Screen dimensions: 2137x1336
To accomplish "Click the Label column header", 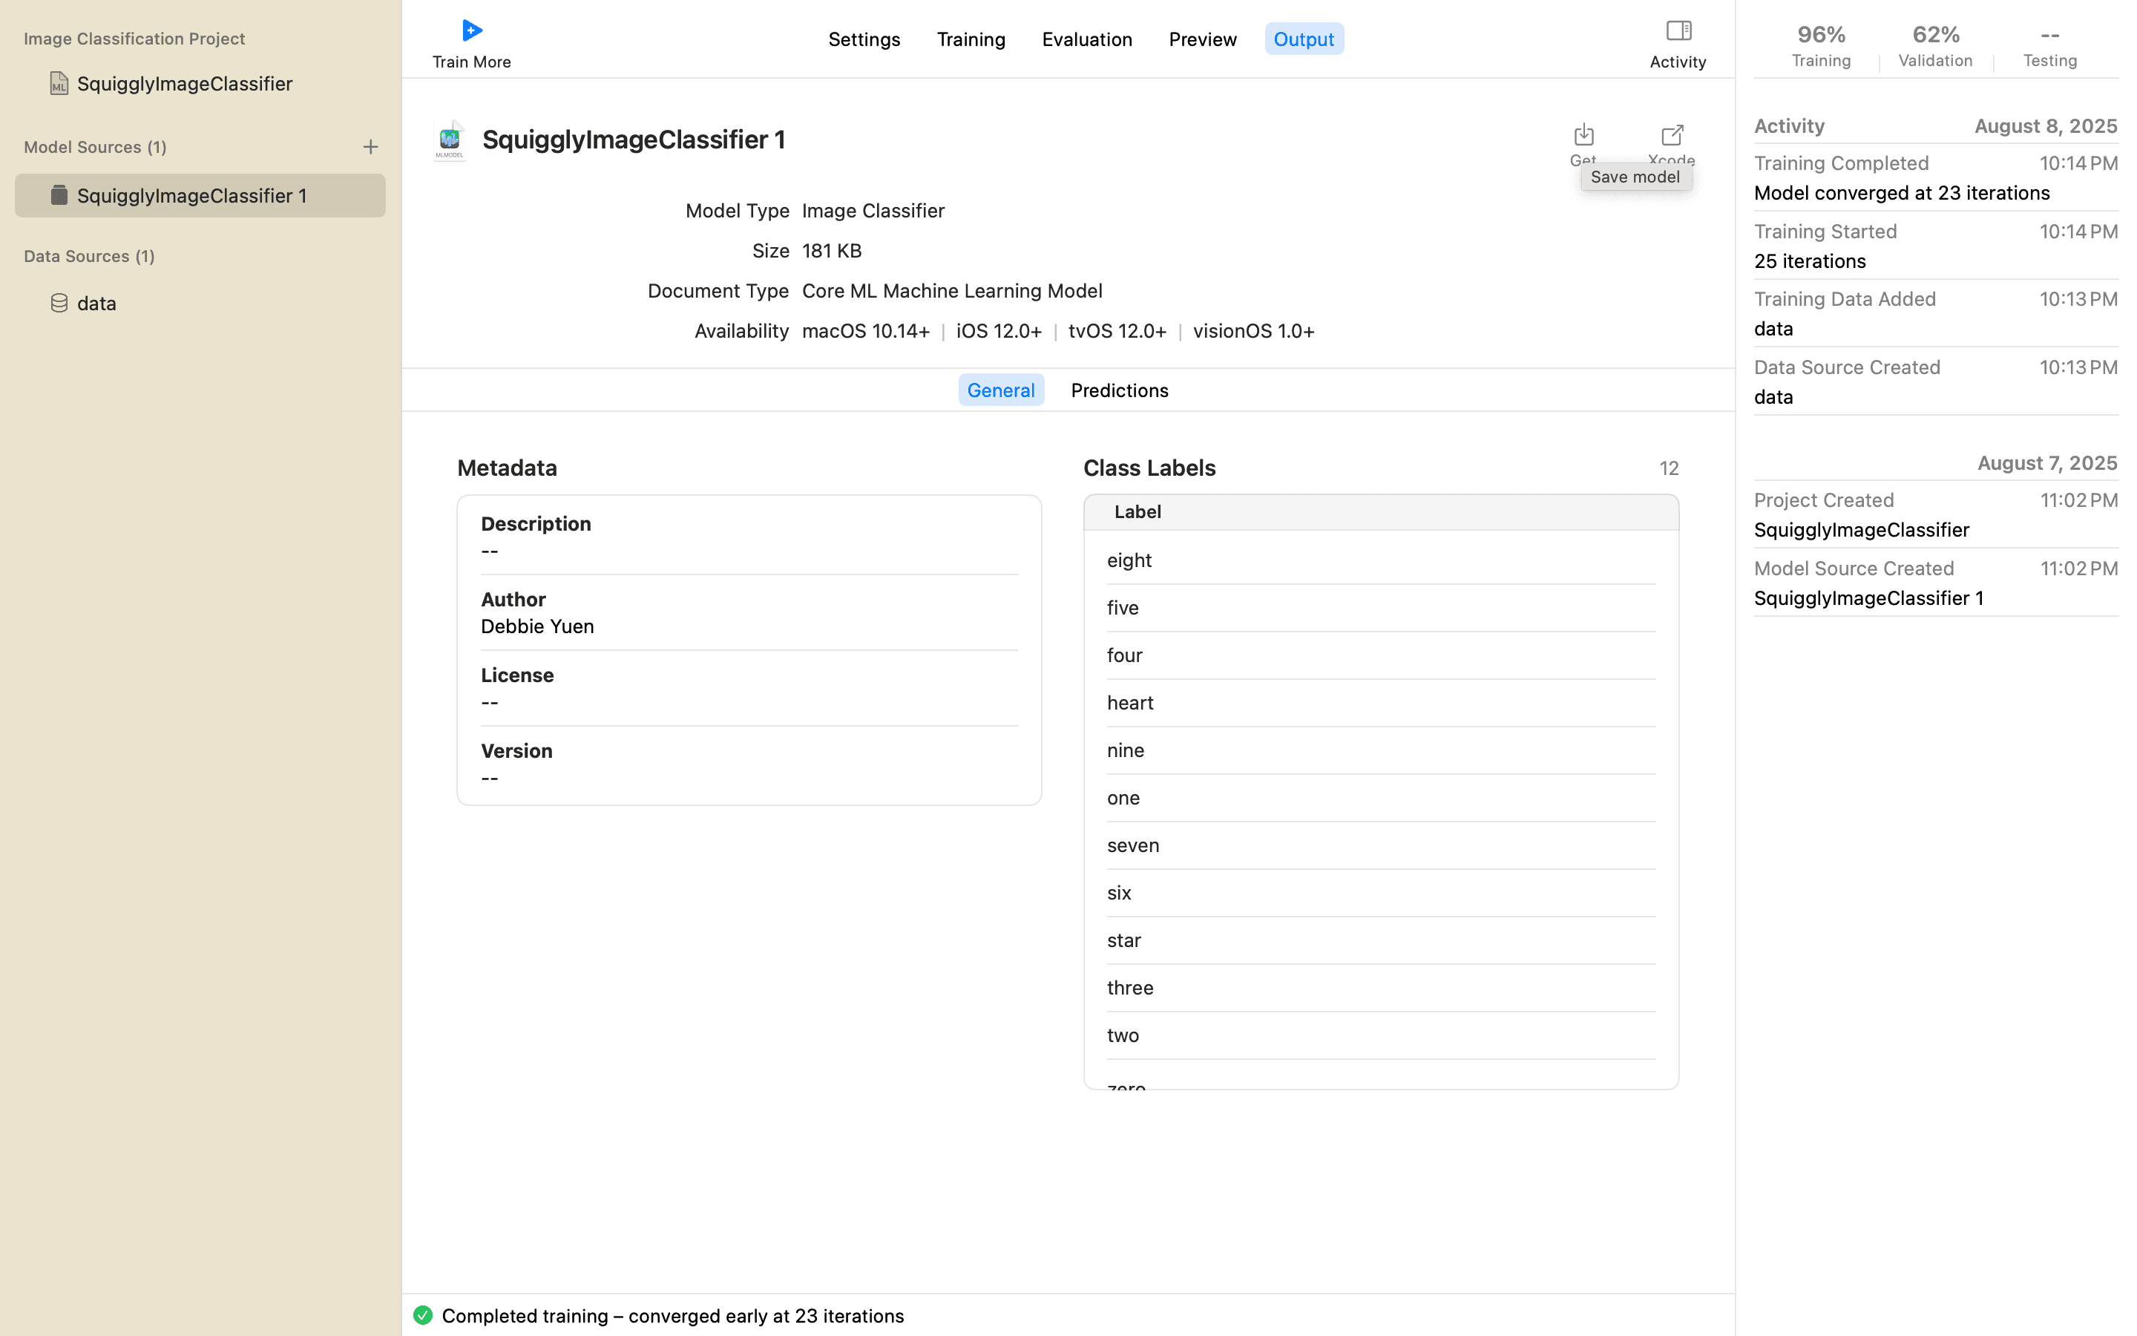I will click(x=1138, y=511).
